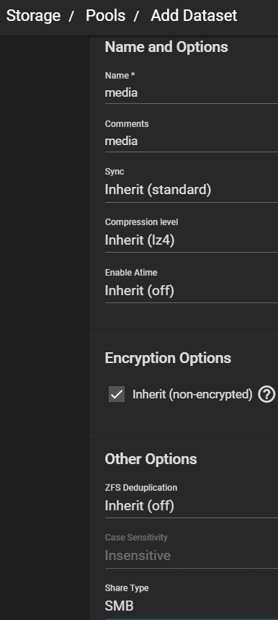Open help tooltip for encryption inherit option

[266, 394]
